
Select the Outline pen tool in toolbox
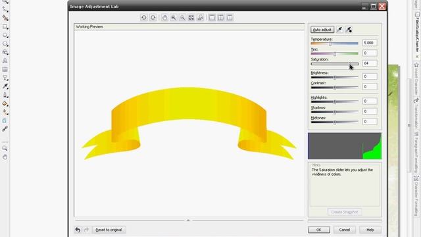click(x=5, y=95)
